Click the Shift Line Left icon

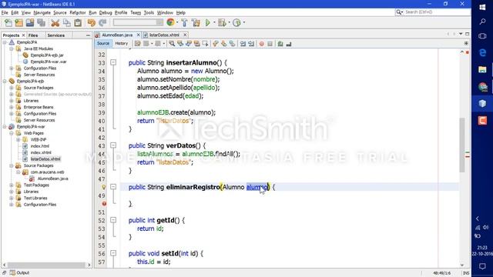[243, 44]
